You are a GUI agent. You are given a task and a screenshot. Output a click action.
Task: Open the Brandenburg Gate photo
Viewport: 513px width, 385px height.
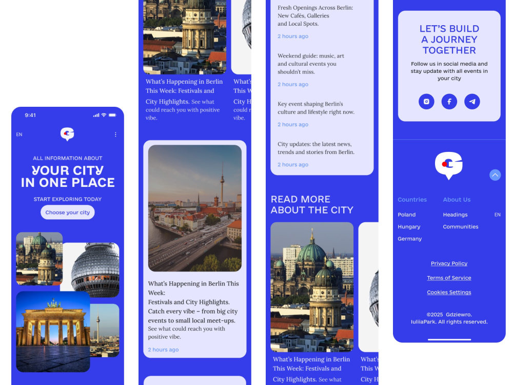pos(53,332)
